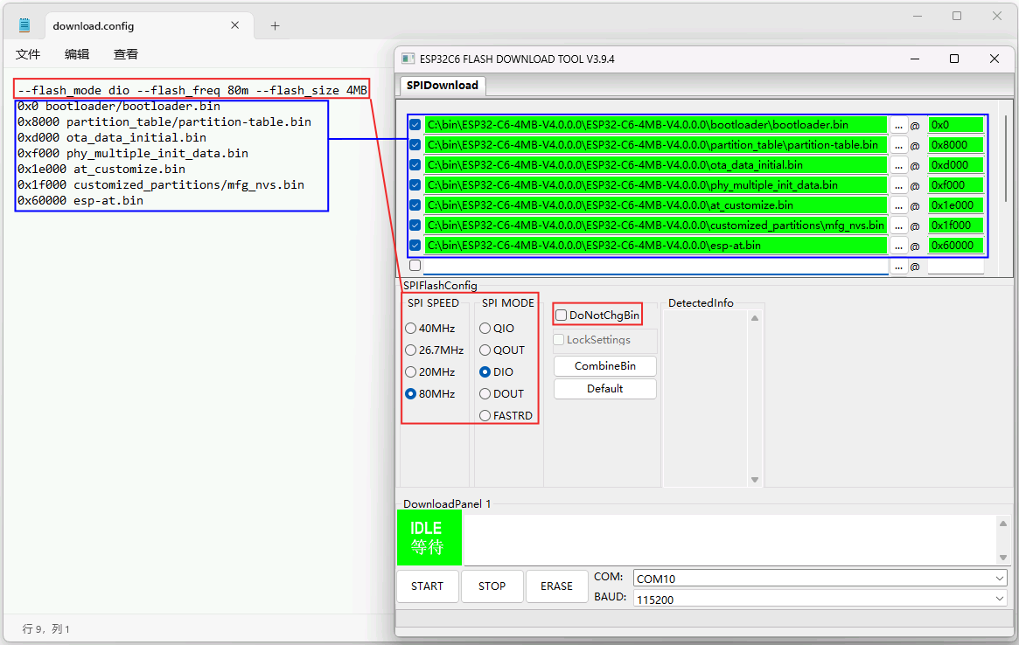The height and width of the screenshot is (645, 1019).
Task: Click browse button for esp-at.bin row
Action: (898, 246)
